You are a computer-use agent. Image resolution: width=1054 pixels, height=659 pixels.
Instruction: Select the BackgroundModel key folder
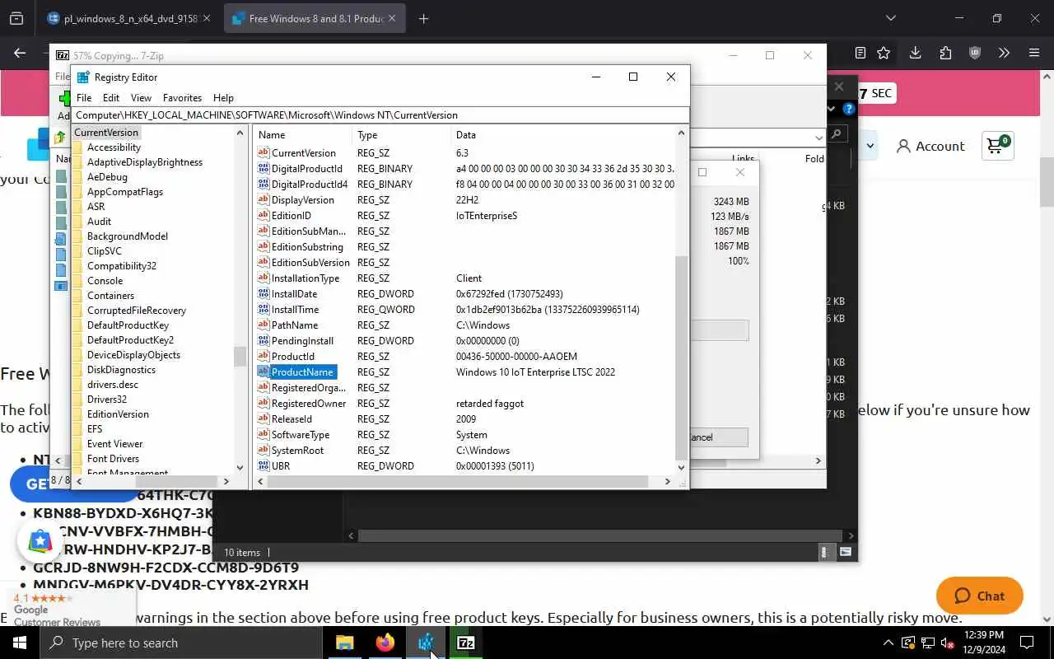(x=128, y=236)
